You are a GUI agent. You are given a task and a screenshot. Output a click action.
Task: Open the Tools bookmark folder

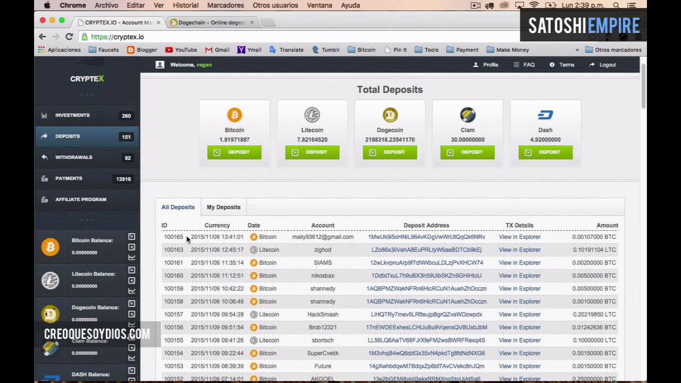click(x=427, y=49)
